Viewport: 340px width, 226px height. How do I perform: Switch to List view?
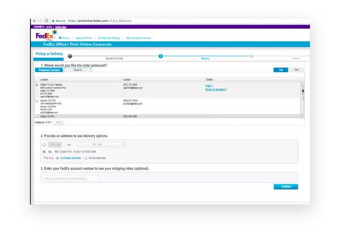click(x=281, y=69)
